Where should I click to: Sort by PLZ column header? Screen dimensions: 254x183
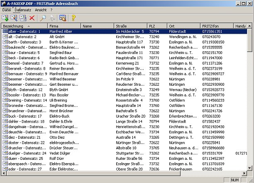click(x=157, y=26)
